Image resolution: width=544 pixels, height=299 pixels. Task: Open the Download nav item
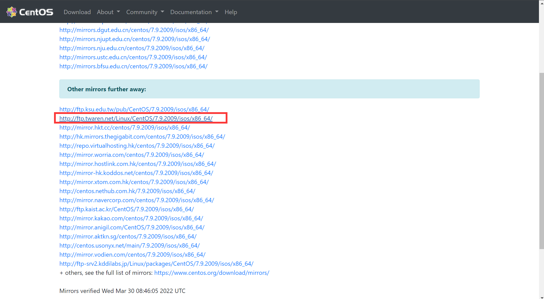point(77,12)
